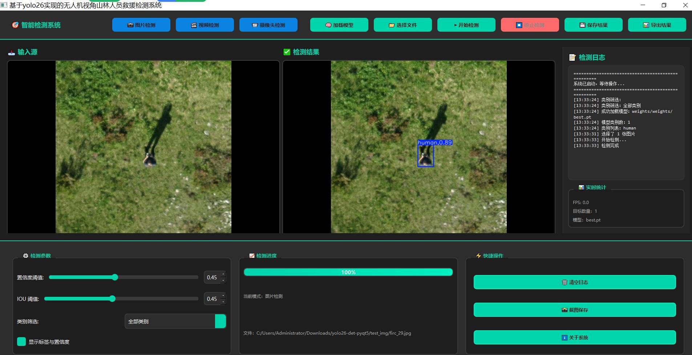Decrease the 置信度阈值 value with down arrow
692x355 pixels.
(x=223, y=280)
